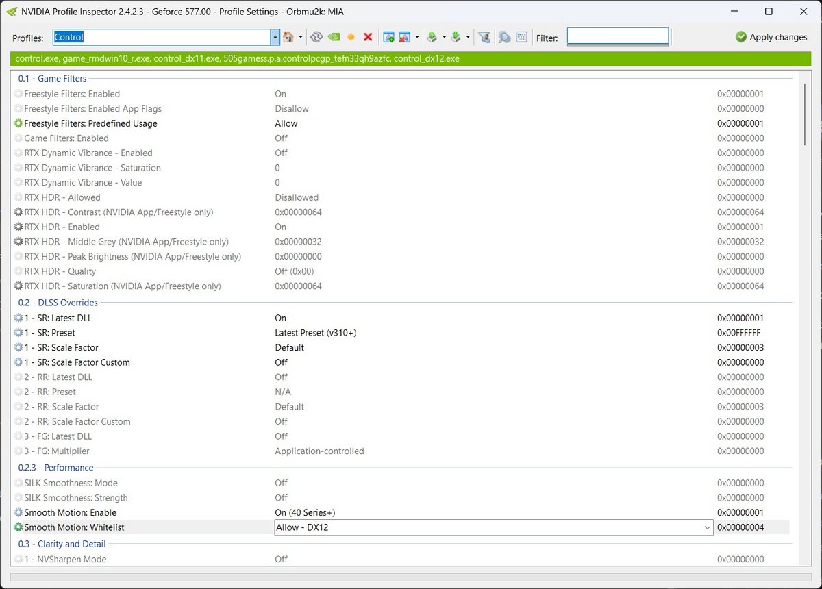This screenshot has height=589, width=822.
Task: Select SILK Smoothness: Mode setting row
Action: click(x=401, y=483)
